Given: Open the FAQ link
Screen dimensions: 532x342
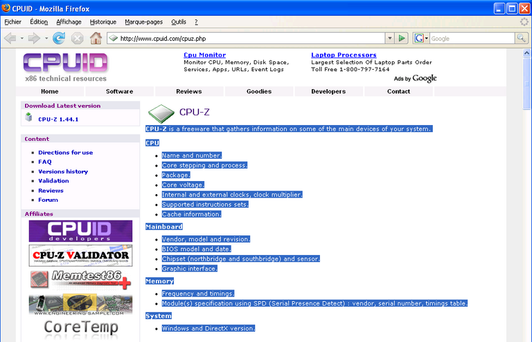Looking at the screenshot, I should [x=45, y=162].
